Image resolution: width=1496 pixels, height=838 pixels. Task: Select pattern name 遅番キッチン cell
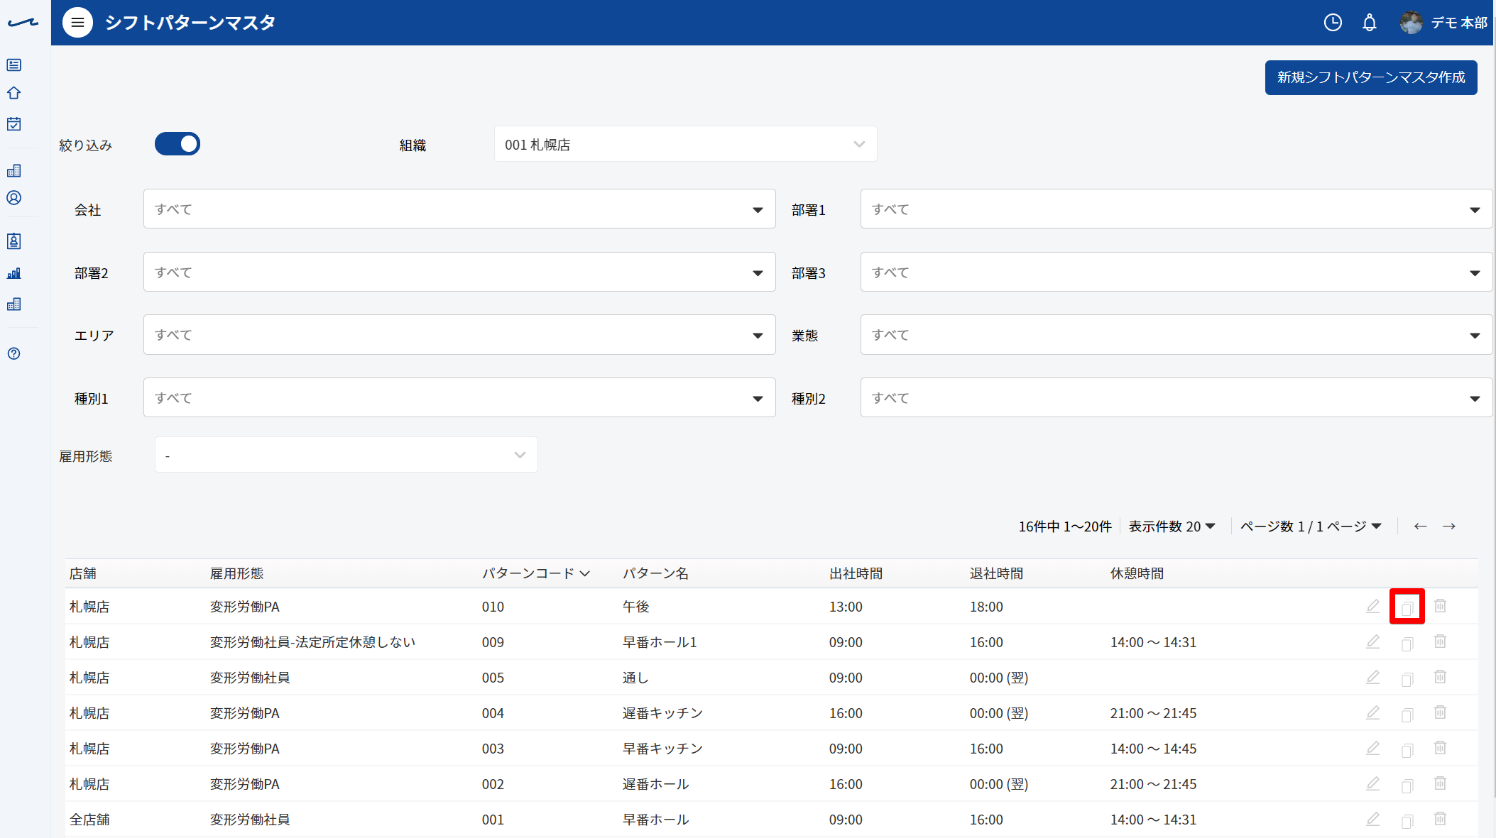click(662, 713)
